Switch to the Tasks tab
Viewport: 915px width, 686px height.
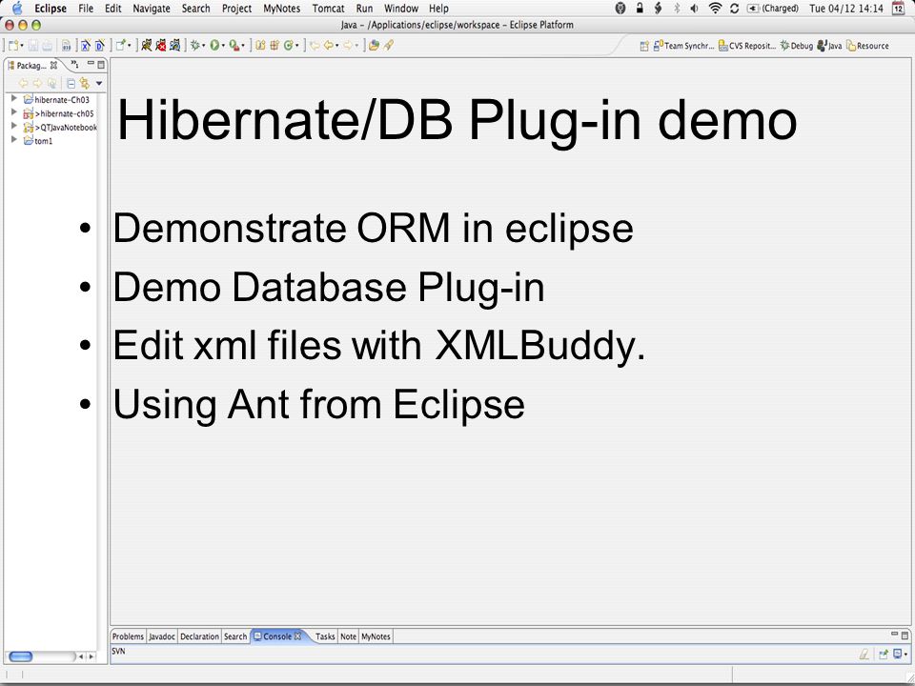coord(325,636)
